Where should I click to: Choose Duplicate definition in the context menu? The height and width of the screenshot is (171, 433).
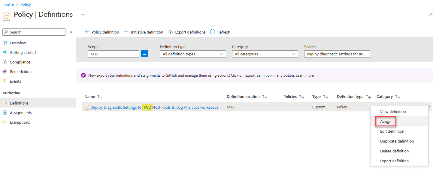[x=399, y=141]
